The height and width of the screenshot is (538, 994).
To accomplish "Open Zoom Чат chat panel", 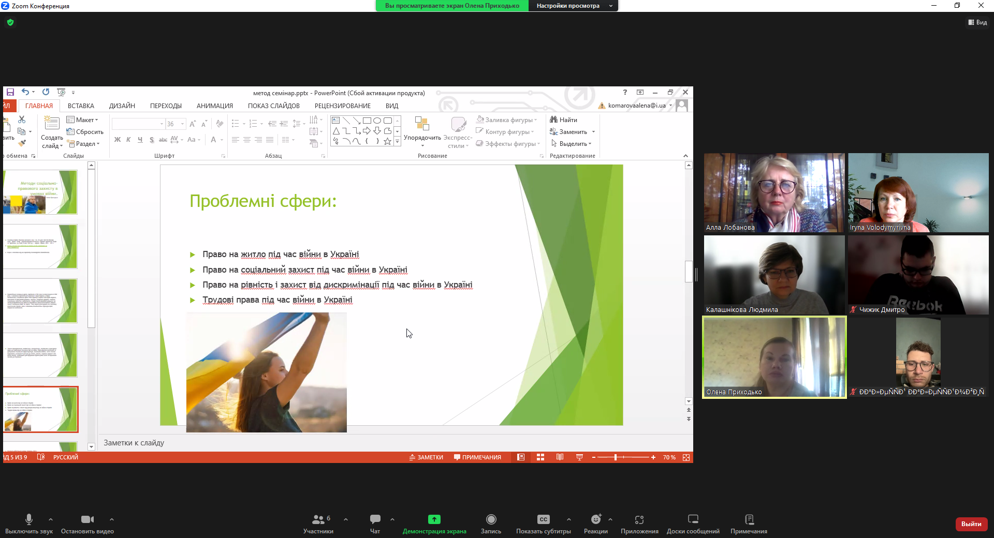I will pyautogui.click(x=375, y=524).
